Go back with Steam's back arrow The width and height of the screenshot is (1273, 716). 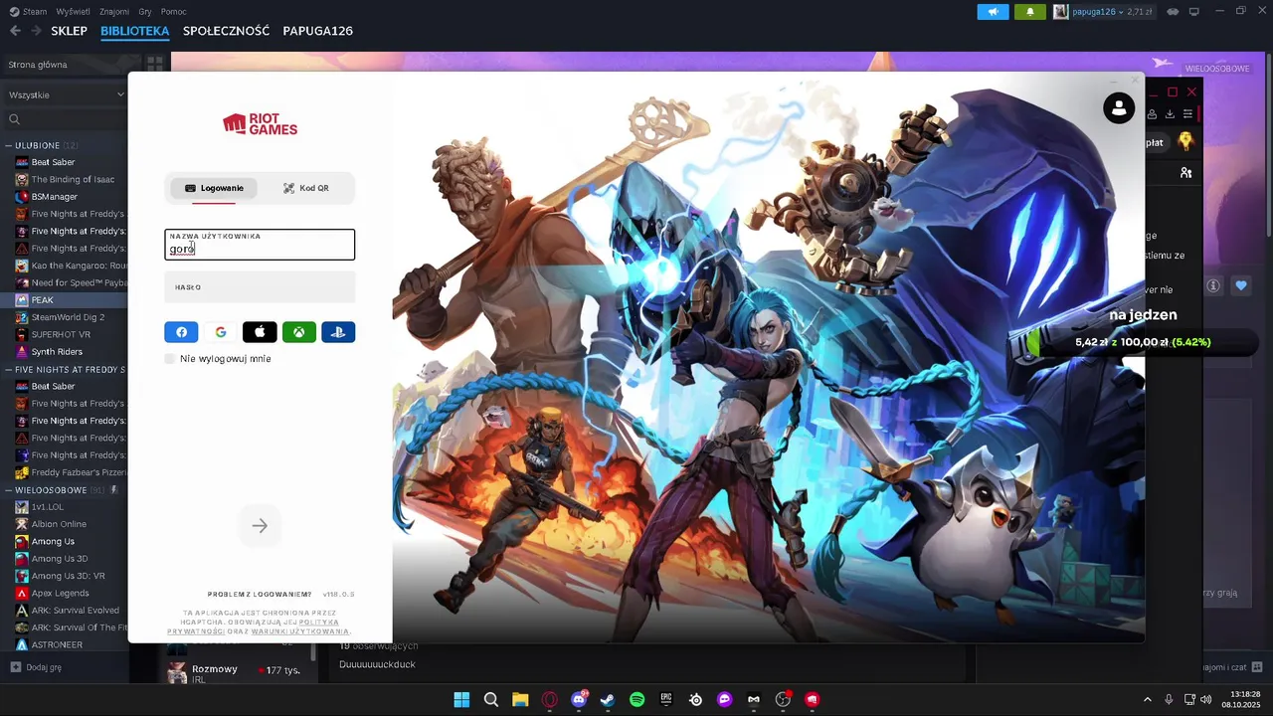(15, 31)
